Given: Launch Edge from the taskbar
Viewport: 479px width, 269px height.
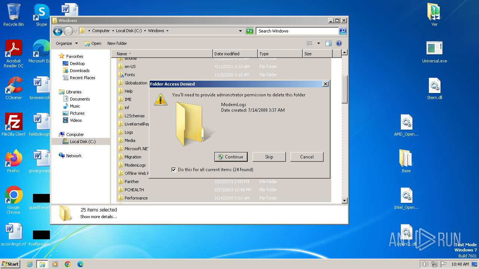Looking at the screenshot, I should 80,264.
